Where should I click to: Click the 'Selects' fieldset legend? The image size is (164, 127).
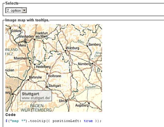12,3
